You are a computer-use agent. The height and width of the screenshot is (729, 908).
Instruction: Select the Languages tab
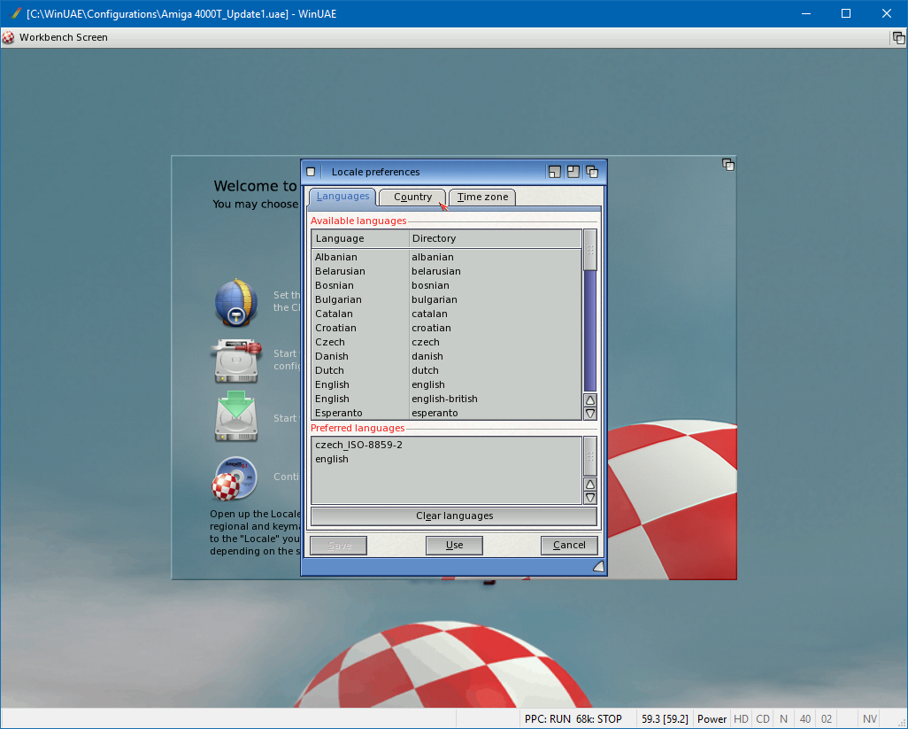point(342,197)
